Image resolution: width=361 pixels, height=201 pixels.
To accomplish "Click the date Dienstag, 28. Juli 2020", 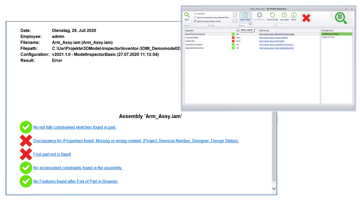I will [x=74, y=31].
